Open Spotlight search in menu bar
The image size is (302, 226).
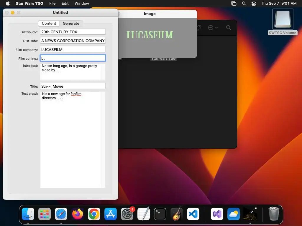point(244,4)
